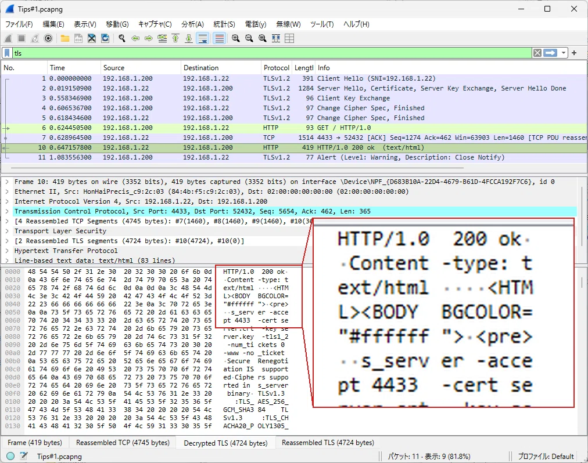Screen dimensions: 588x463
Task: Select packet 1 Client Hello row
Action: click(x=293, y=78)
